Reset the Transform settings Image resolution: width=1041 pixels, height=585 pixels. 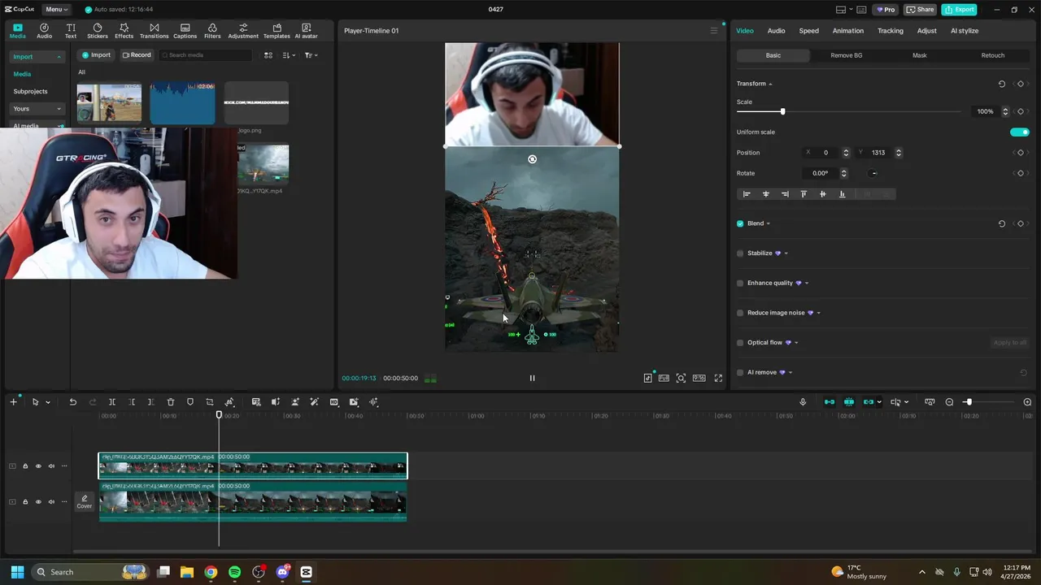pos(1001,84)
